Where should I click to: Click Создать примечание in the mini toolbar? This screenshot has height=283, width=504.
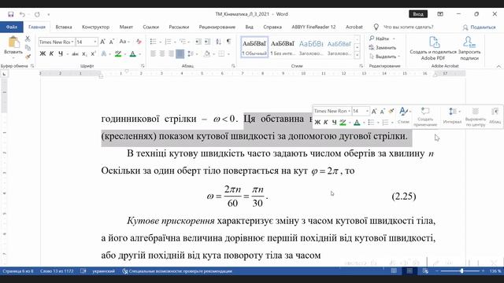[x=425, y=117]
